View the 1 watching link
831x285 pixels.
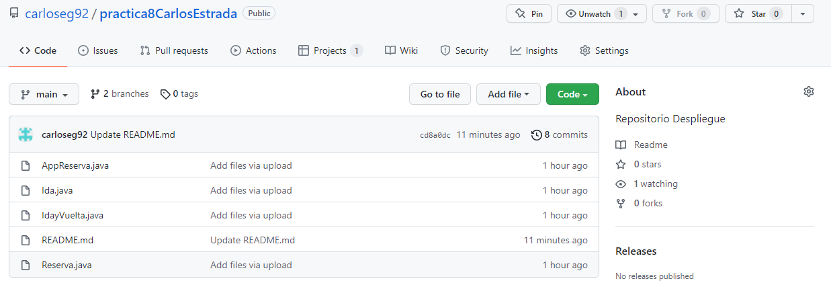tap(656, 184)
